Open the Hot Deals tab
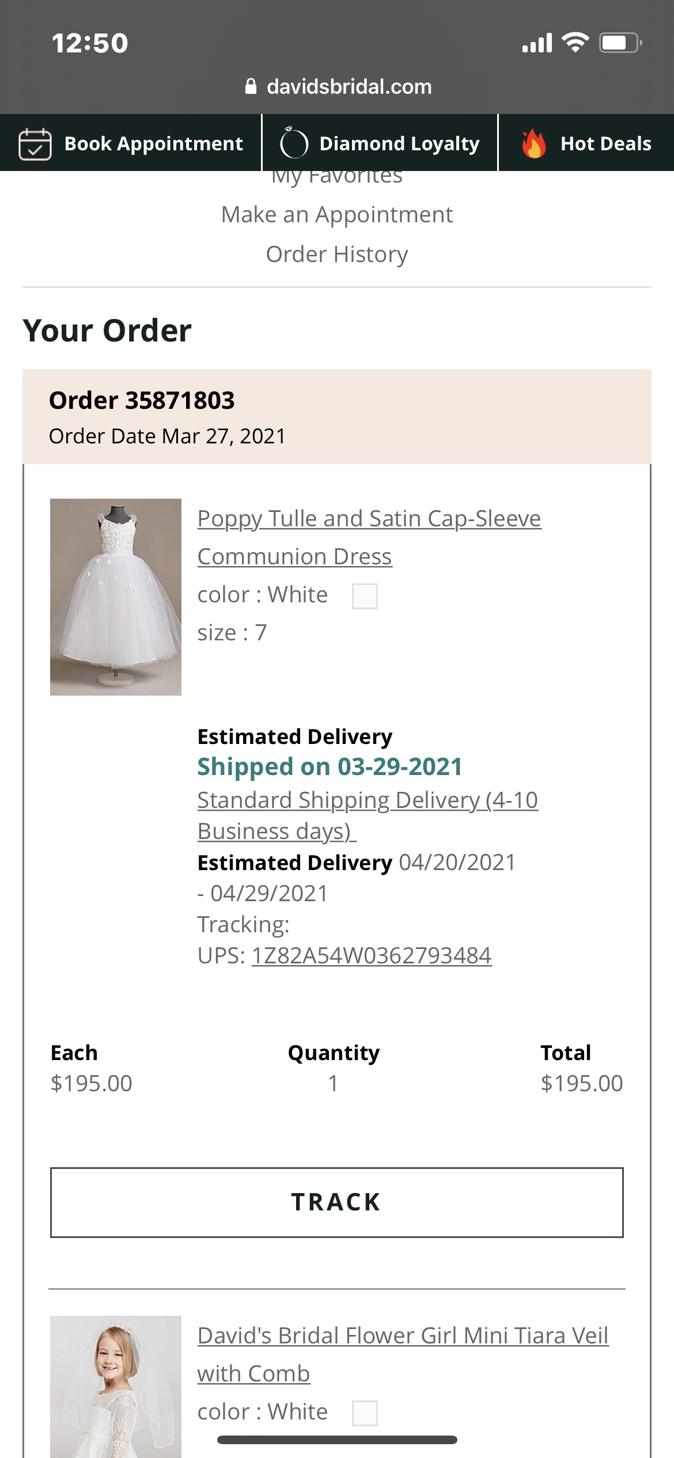Viewport: 674px width, 1458px height. [x=605, y=143]
